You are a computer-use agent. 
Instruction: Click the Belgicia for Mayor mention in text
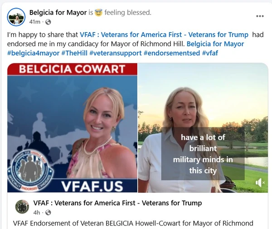[x=215, y=44]
